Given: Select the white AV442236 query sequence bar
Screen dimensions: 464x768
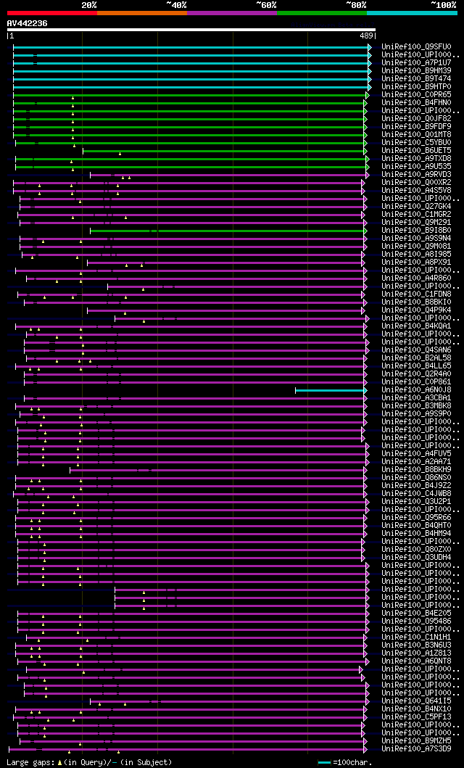Looking at the screenshot, I should pyautogui.click(x=191, y=30).
